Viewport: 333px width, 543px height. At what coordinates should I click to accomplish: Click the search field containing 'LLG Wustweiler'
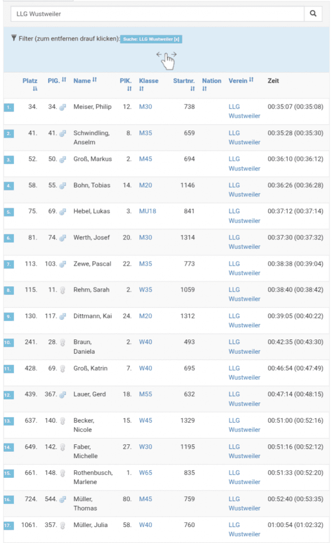click(157, 14)
